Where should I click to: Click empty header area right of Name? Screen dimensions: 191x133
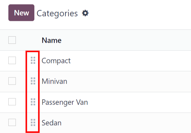(x=126, y=40)
